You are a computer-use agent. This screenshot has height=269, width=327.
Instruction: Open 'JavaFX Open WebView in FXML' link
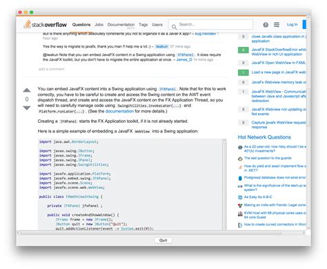[279, 63]
